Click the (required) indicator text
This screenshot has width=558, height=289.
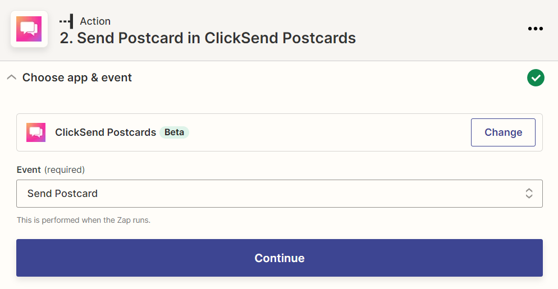click(65, 170)
